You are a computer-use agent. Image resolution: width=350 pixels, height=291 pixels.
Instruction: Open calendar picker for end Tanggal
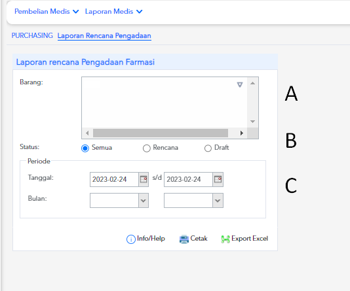click(x=218, y=179)
